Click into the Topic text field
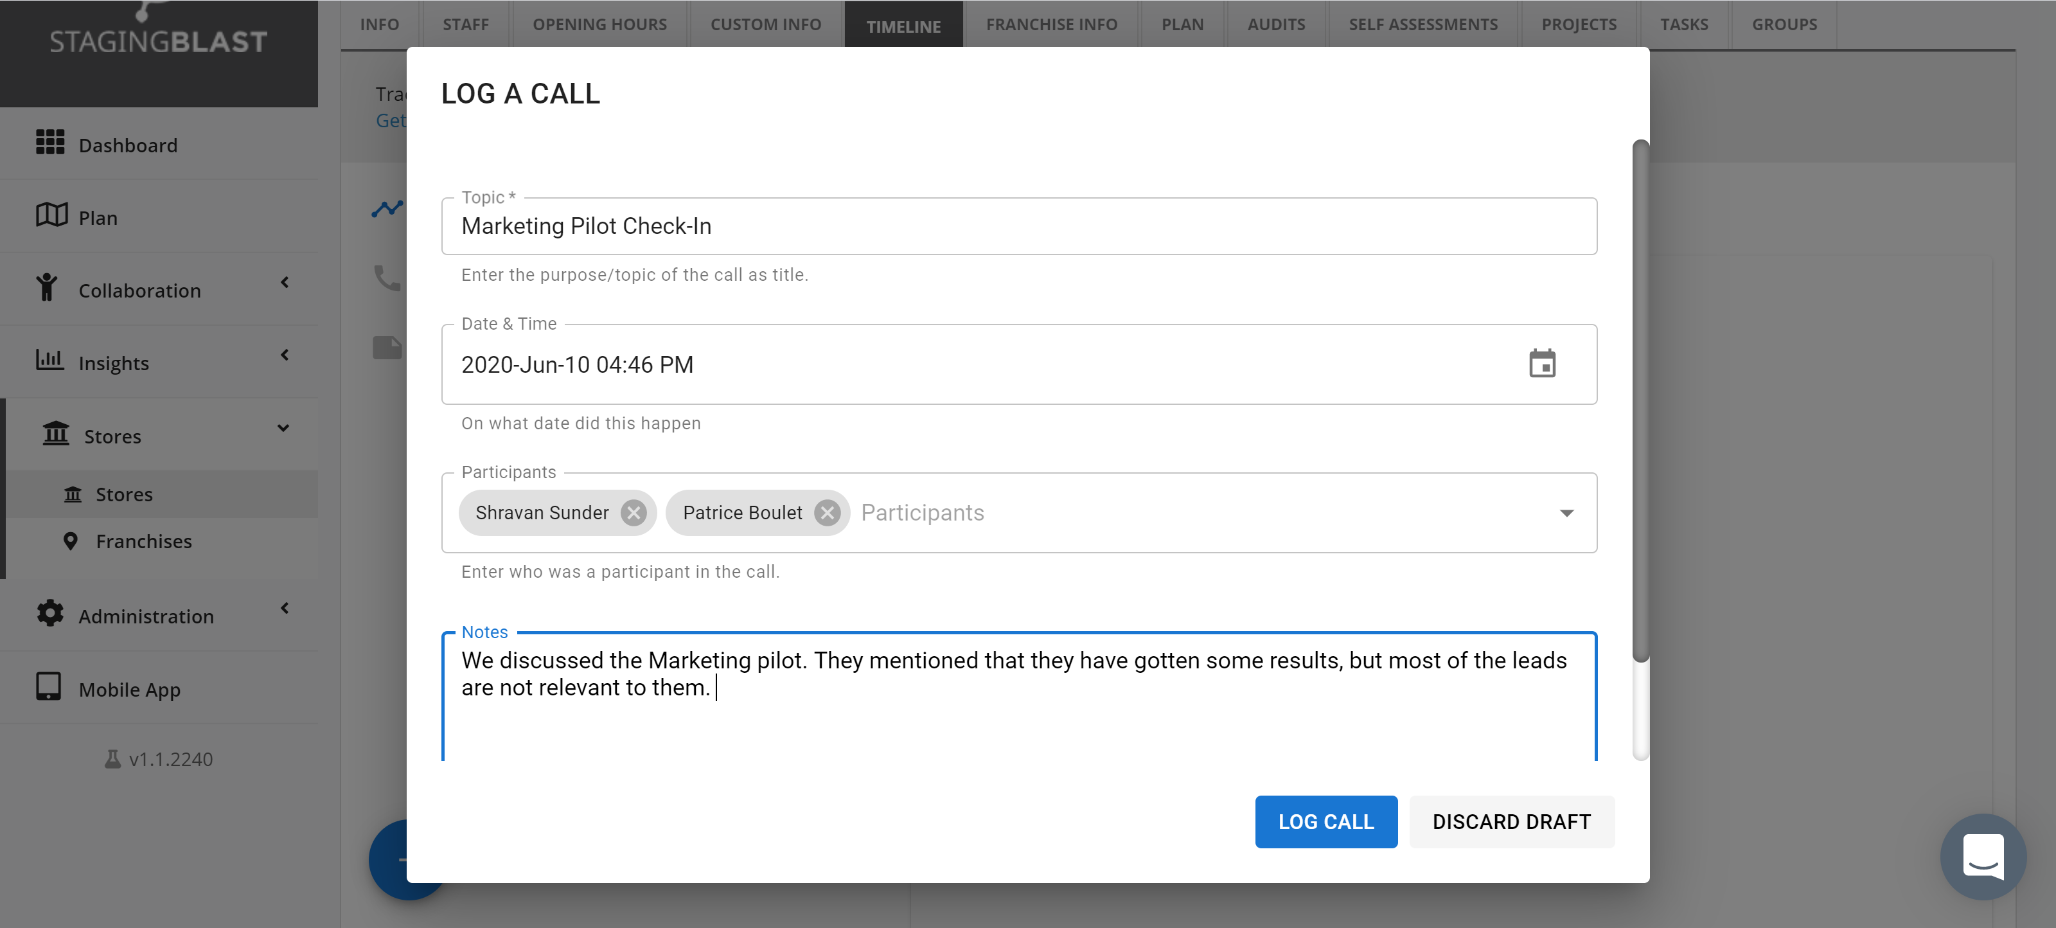 [1018, 227]
